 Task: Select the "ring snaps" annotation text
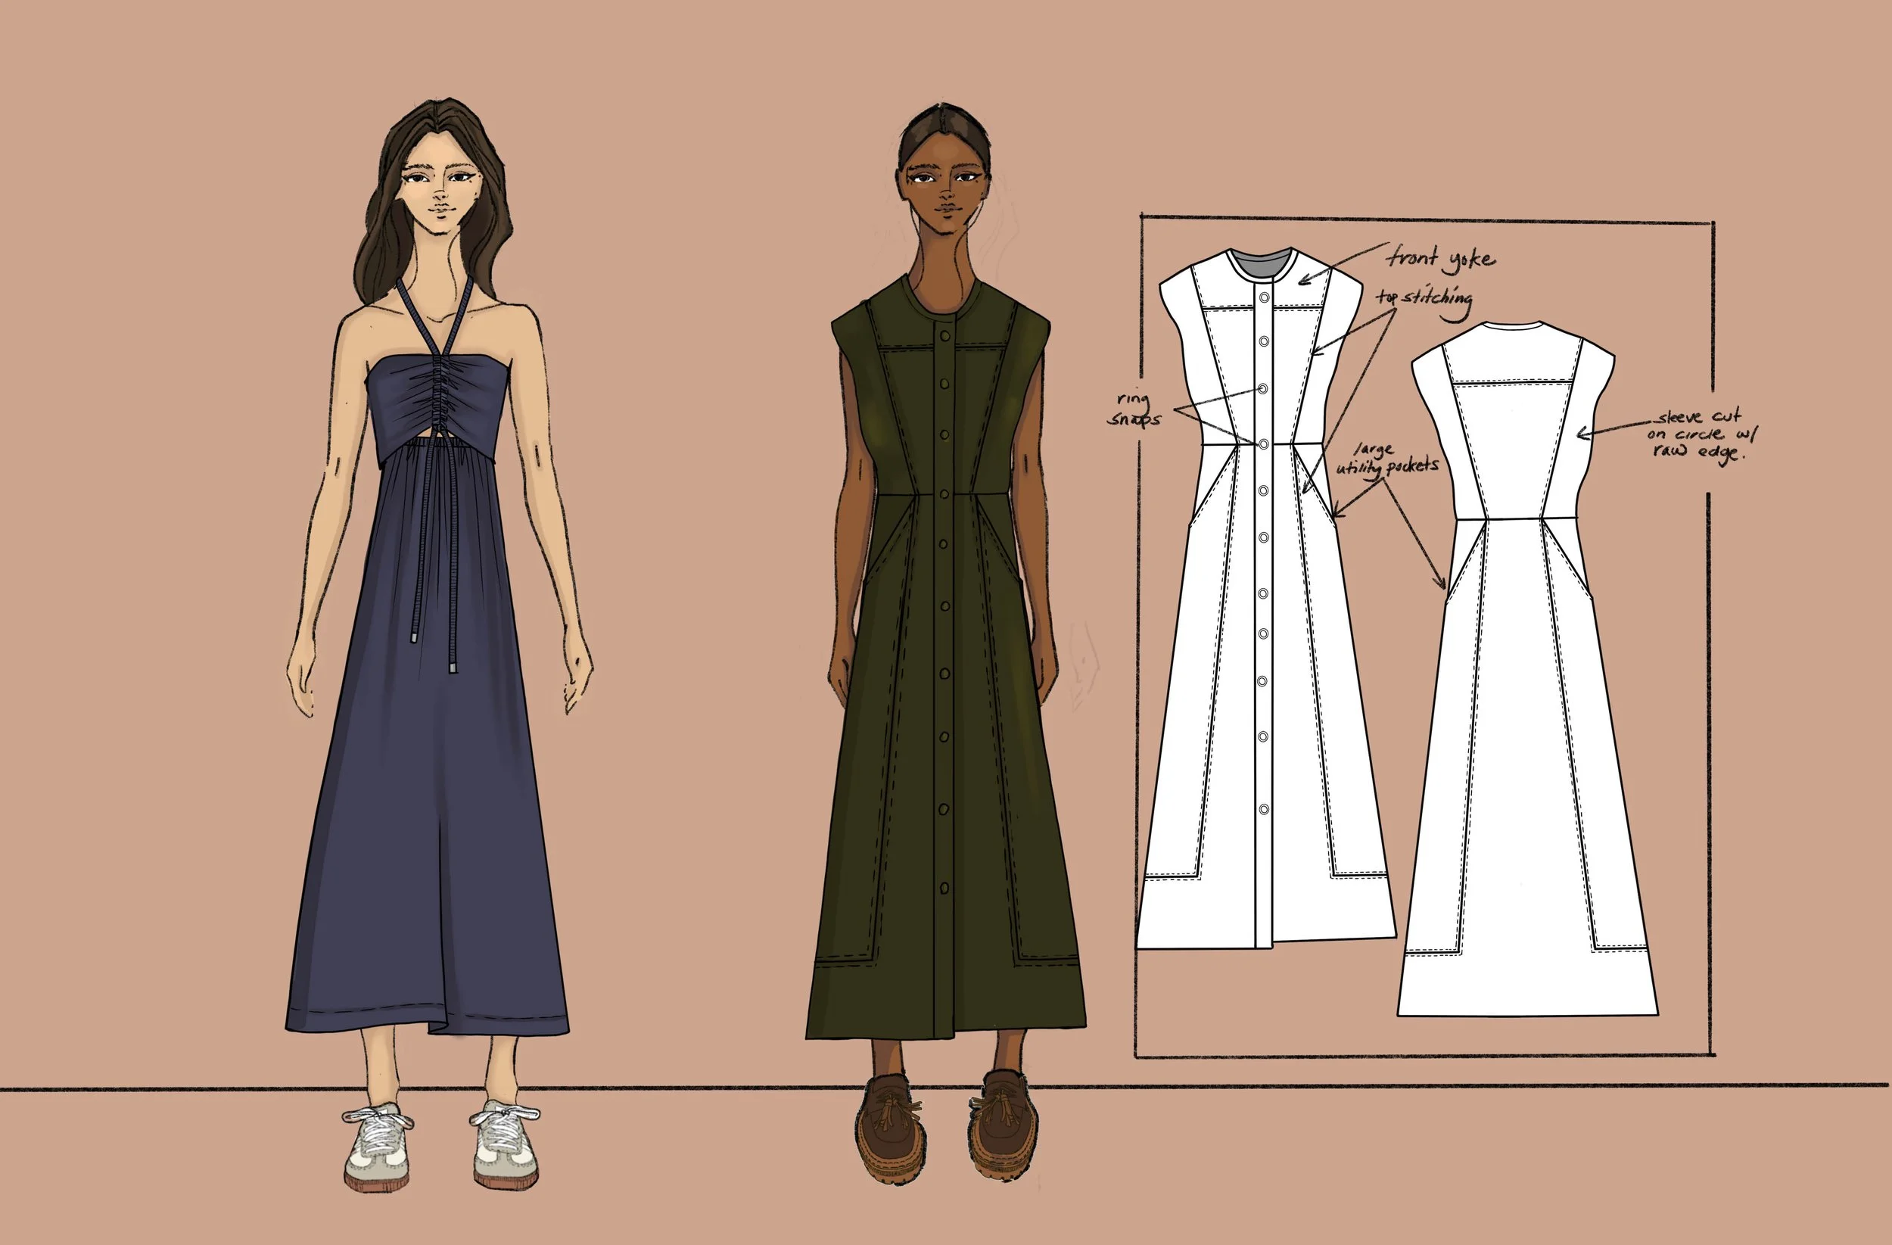coord(1134,409)
